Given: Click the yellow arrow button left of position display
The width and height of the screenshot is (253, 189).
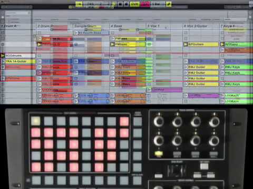Looking at the screenshot, I should tap(79, 4).
